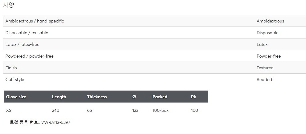Click the Ambidextrous / hand-specific row label
This screenshot has width=306, height=134.
[x=35, y=21]
